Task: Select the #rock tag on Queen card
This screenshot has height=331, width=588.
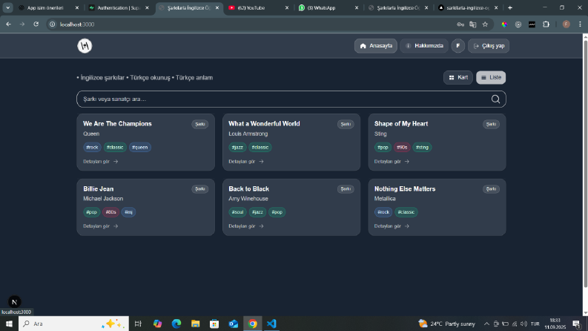Action: coord(92,147)
